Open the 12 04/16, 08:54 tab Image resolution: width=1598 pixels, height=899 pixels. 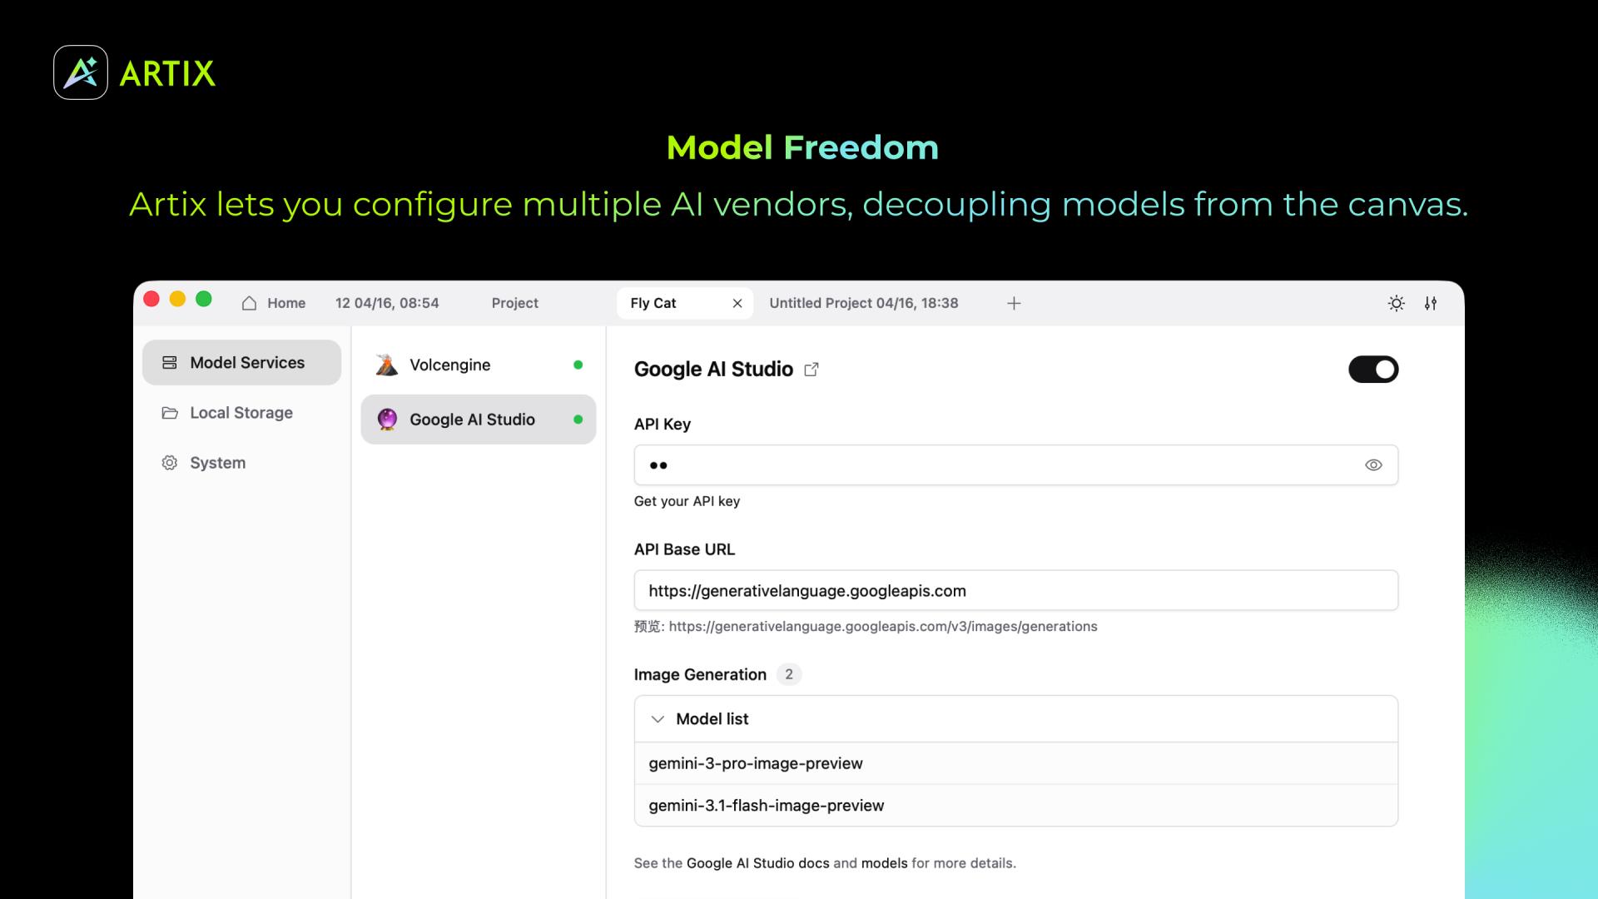(x=387, y=303)
